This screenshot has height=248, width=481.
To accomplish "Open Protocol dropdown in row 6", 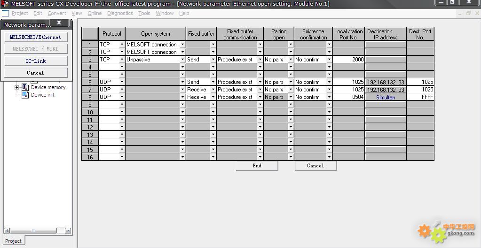I will pyautogui.click(x=122, y=82).
